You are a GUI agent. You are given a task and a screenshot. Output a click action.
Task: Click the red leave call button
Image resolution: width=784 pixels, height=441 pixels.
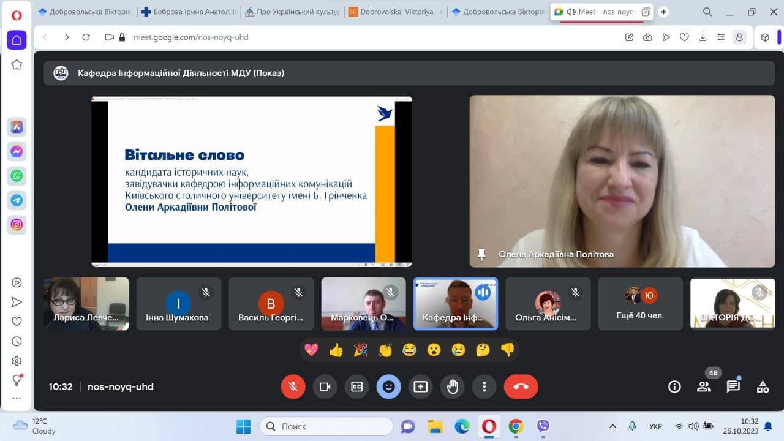[521, 386]
